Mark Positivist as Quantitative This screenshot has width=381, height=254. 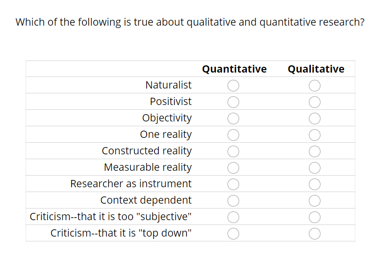(233, 102)
